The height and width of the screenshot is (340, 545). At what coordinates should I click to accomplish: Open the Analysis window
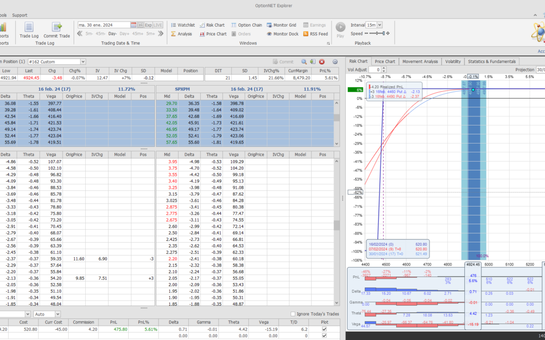pyautogui.click(x=181, y=34)
